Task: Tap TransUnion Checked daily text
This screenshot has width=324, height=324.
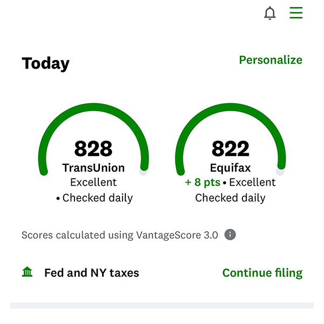Action: point(97,198)
